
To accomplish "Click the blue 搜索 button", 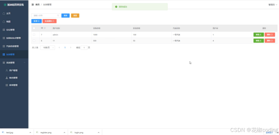I will point(66,15).
